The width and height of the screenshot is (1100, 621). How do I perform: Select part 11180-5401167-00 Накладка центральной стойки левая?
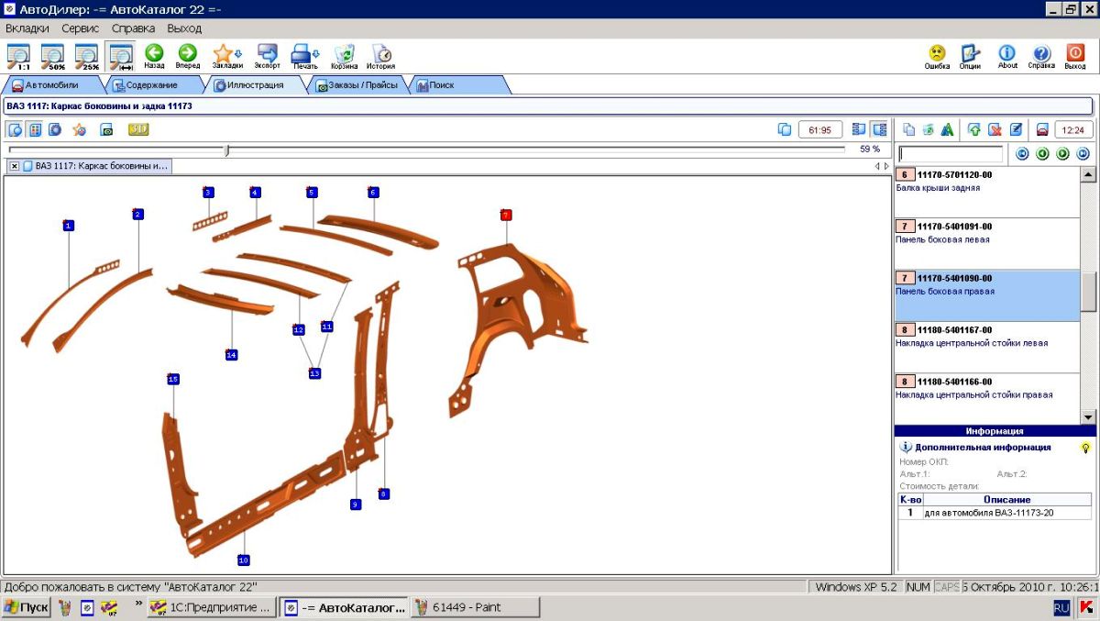pyautogui.click(x=986, y=347)
